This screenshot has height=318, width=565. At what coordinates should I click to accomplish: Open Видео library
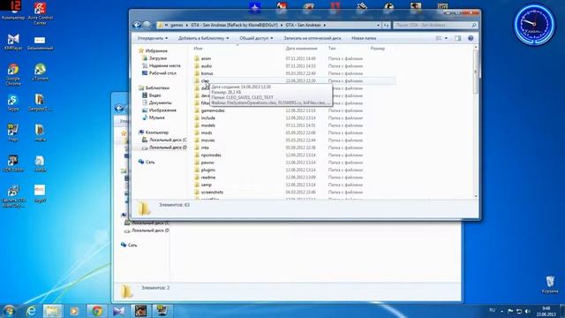(152, 95)
